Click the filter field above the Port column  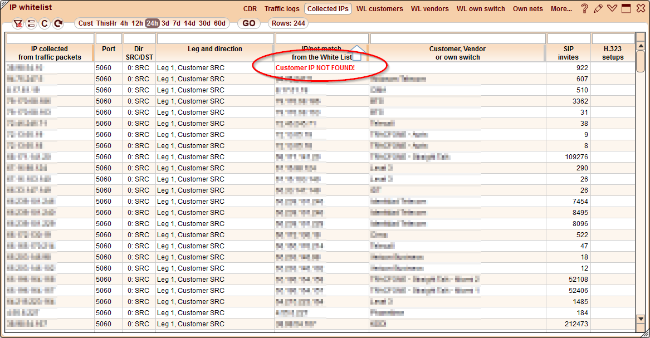(x=109, y=38)
